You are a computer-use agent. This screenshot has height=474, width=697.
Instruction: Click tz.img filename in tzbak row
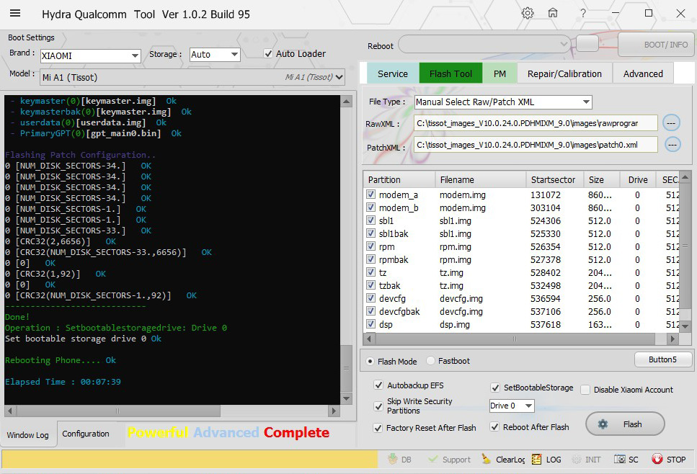click(451, 285)
